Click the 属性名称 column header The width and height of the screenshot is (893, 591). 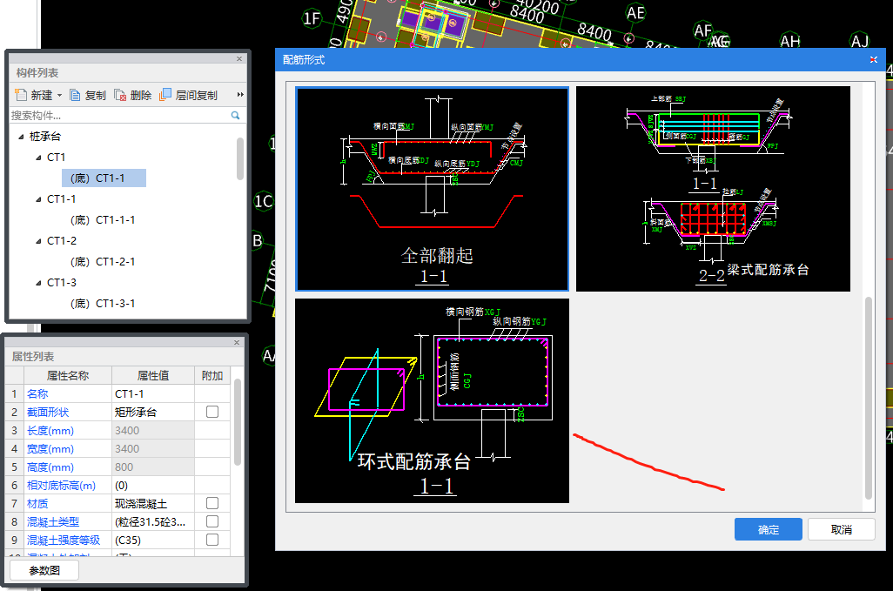(x=68, y=376)
